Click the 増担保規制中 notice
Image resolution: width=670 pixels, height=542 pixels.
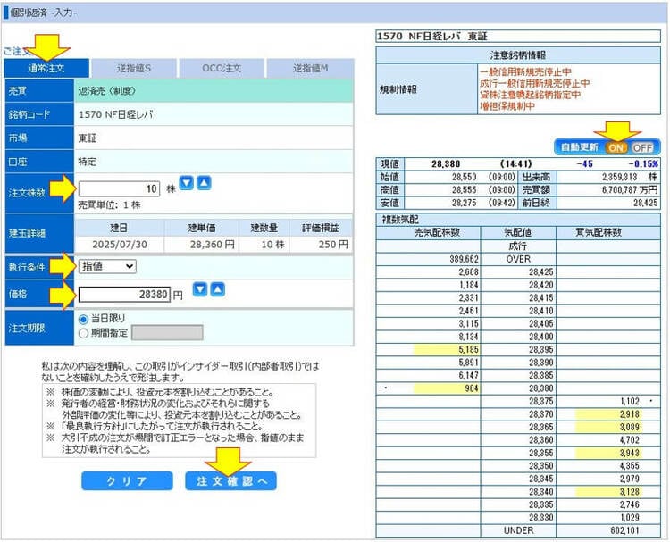(507, 106)
